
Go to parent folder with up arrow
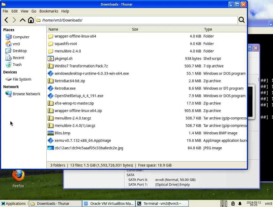point(22,20)
